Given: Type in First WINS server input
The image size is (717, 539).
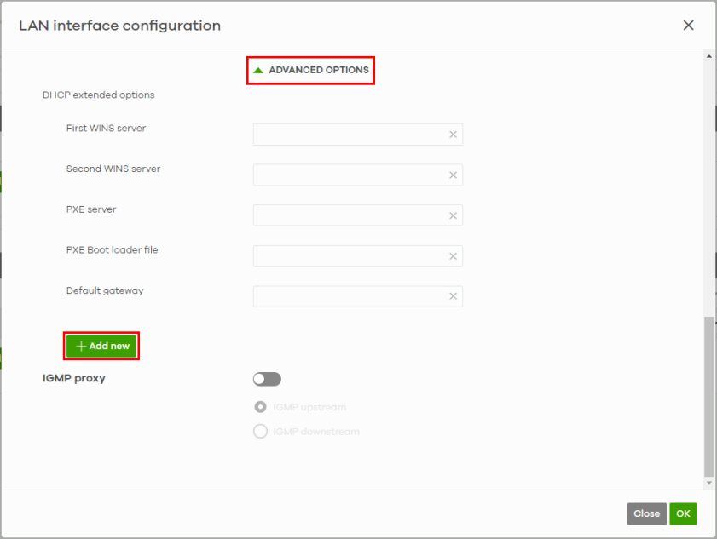Looking at the screenshot, I should (x=350, y=135).
